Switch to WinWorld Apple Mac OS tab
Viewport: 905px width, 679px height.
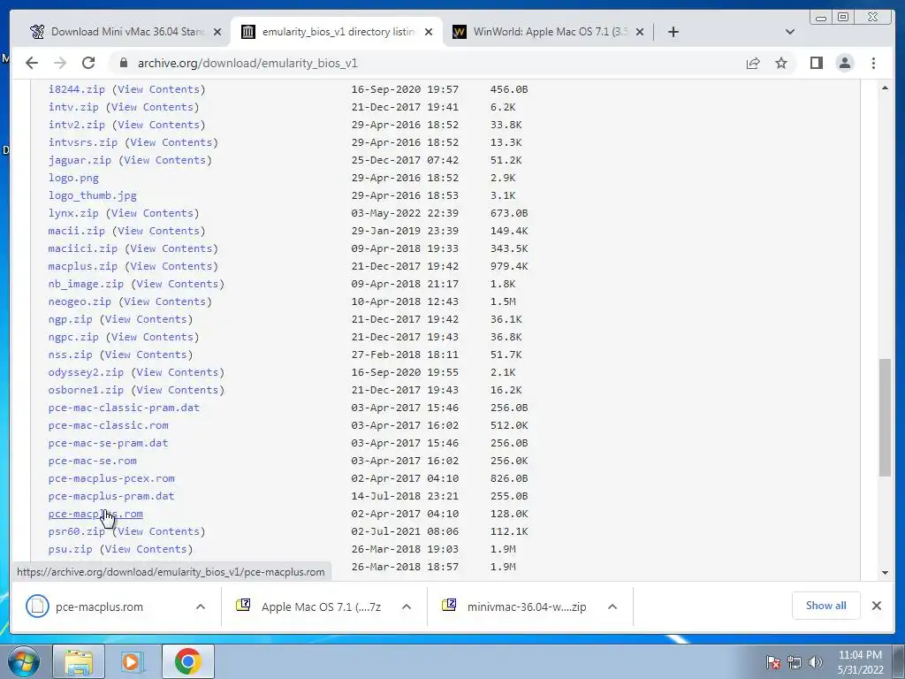546,32
